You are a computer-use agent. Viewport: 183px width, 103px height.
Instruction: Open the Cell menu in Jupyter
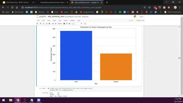pyautogui.click(x=60, y=20)
